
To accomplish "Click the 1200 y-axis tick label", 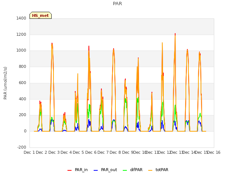I will pos(21,34).
